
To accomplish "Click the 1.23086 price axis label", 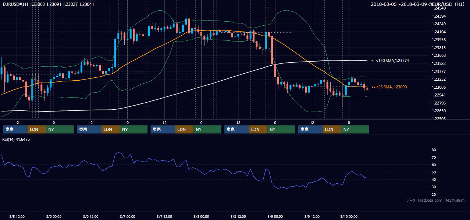I will point(438,87).
